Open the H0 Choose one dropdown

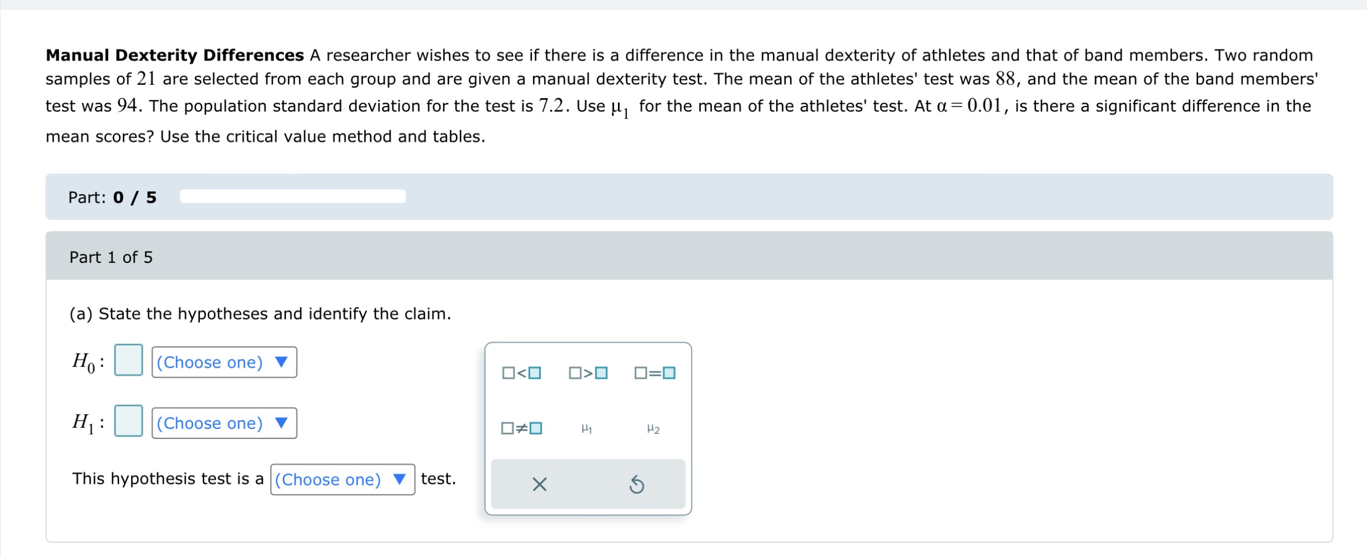click(224, 362)
